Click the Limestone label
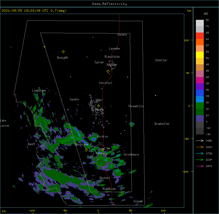The image size is (219, 214). click(x=39, y=90)
